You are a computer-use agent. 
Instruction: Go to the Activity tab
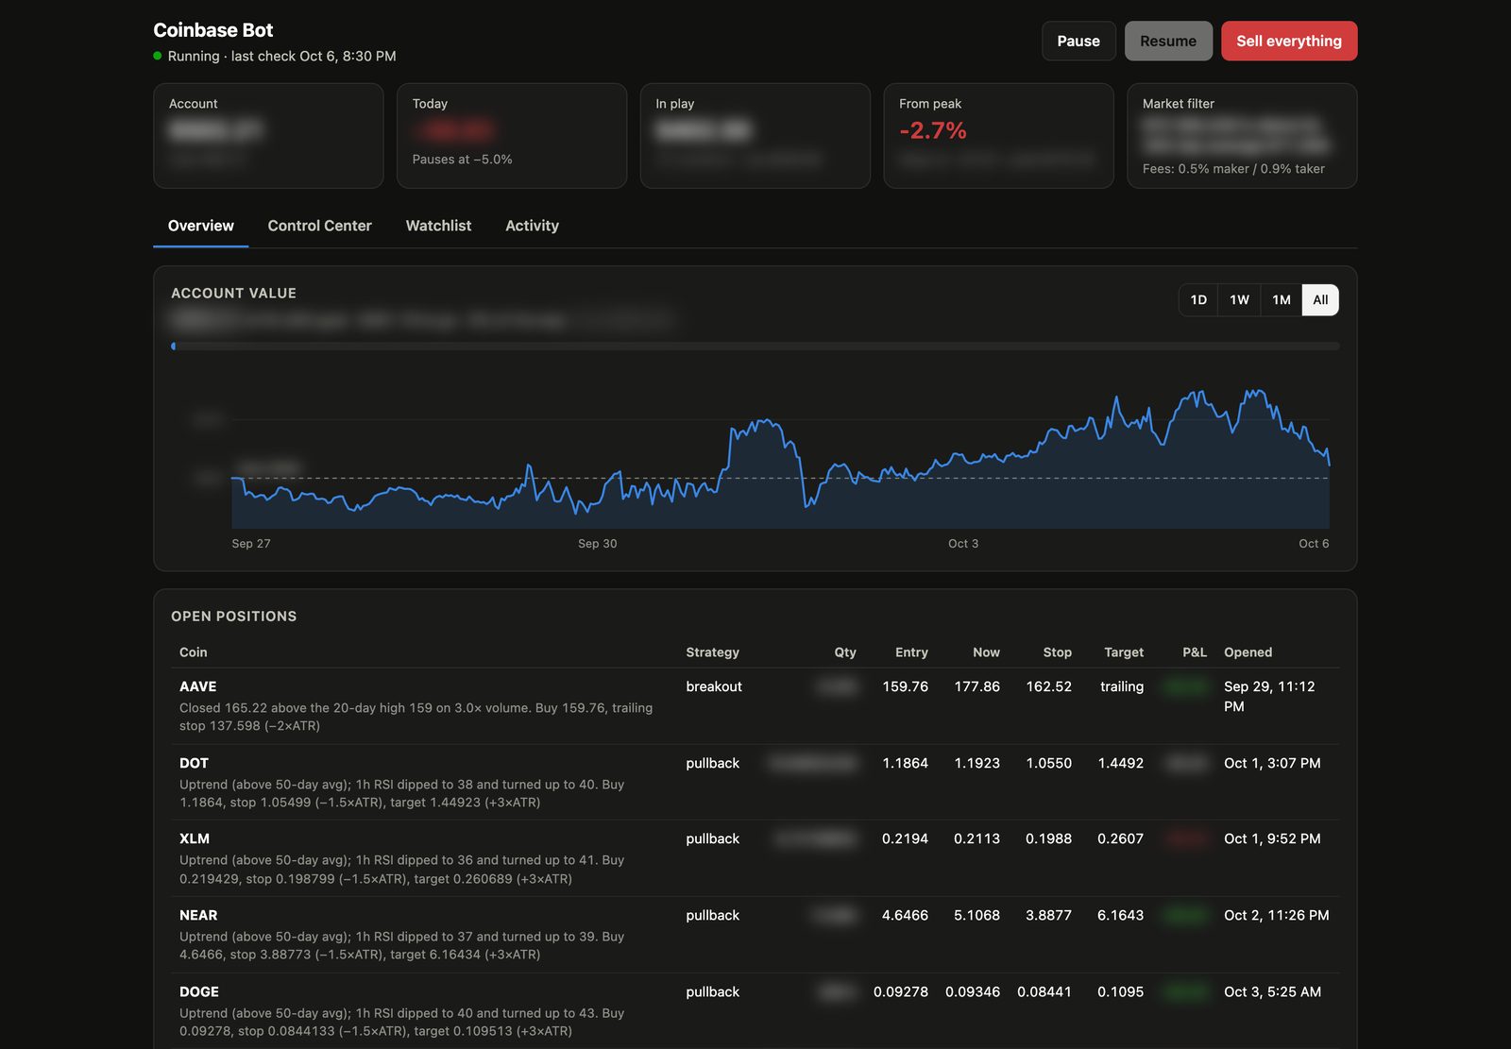532,226
